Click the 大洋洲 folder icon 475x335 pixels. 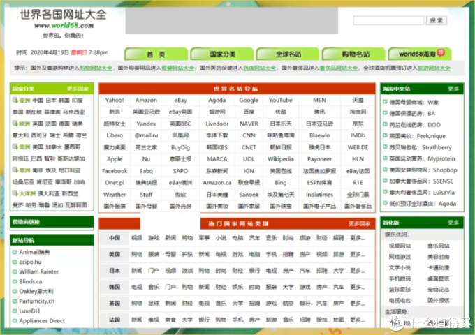tap(15, 193)
